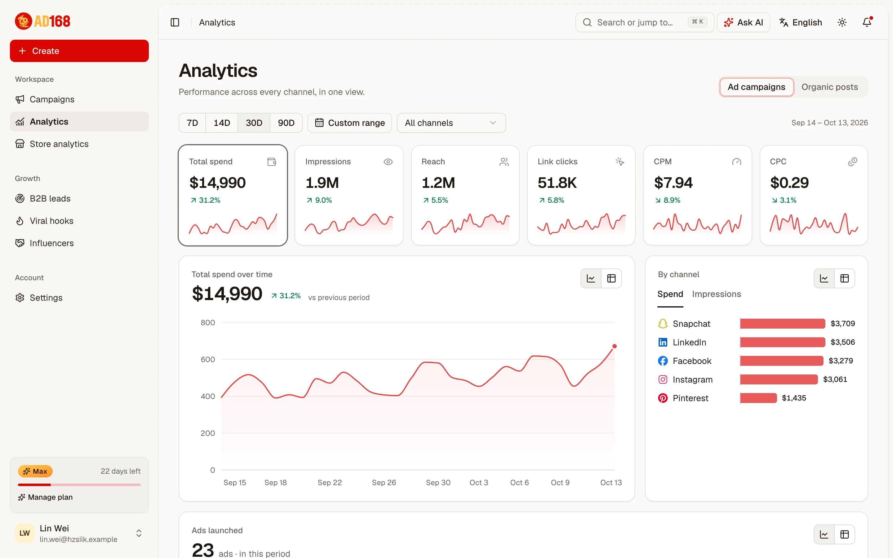Image resolution: width=893 pixels, height=558 pixels.
Task: Switch By channel to table view
Action: coord(845,278)
